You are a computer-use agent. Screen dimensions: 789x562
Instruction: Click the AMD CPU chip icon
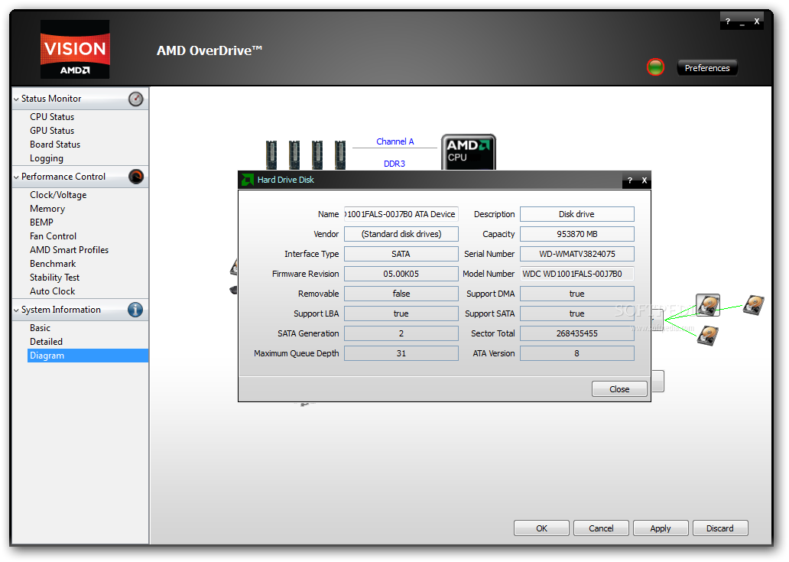coord(469,152)
